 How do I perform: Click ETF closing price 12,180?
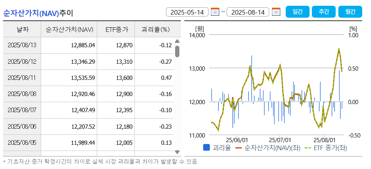(x=124, y=127)
